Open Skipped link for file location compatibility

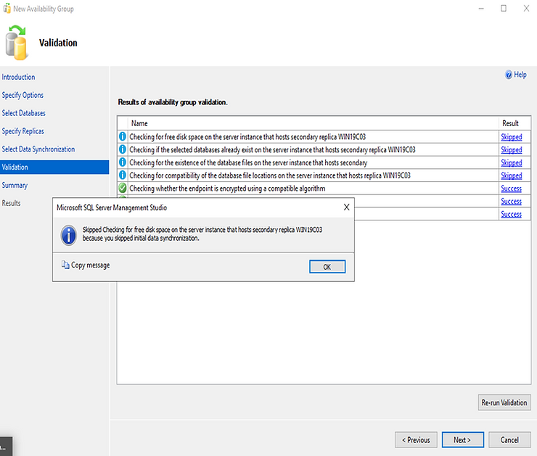(x=511, y=175)
